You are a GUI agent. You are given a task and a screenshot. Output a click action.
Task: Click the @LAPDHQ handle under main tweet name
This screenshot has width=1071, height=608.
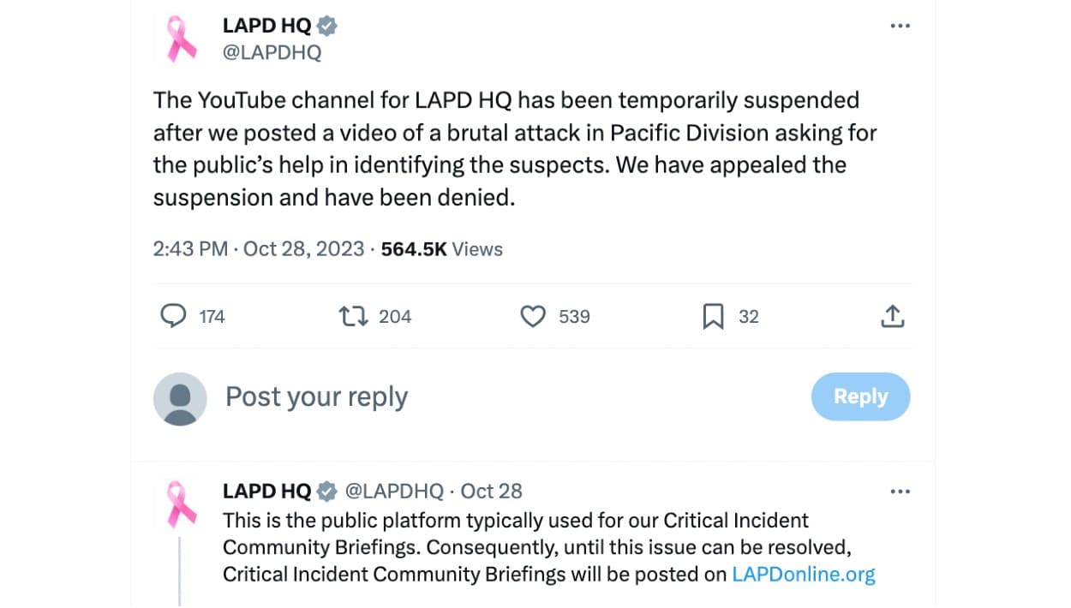pyautogui.click(x=272, y=52)
